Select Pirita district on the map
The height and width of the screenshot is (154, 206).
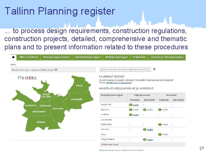click(79, 86)
